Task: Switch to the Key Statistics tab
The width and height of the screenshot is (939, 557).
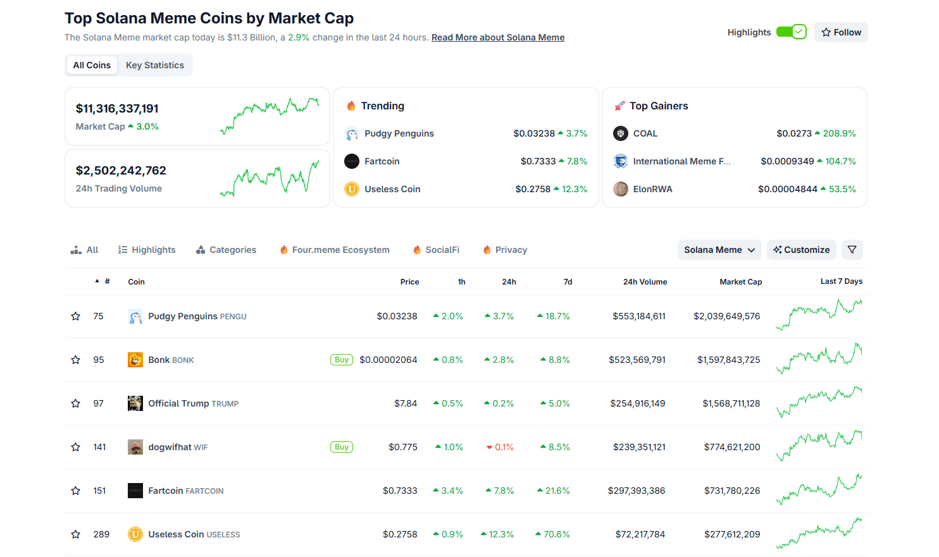Action: (x=155, y=65)
